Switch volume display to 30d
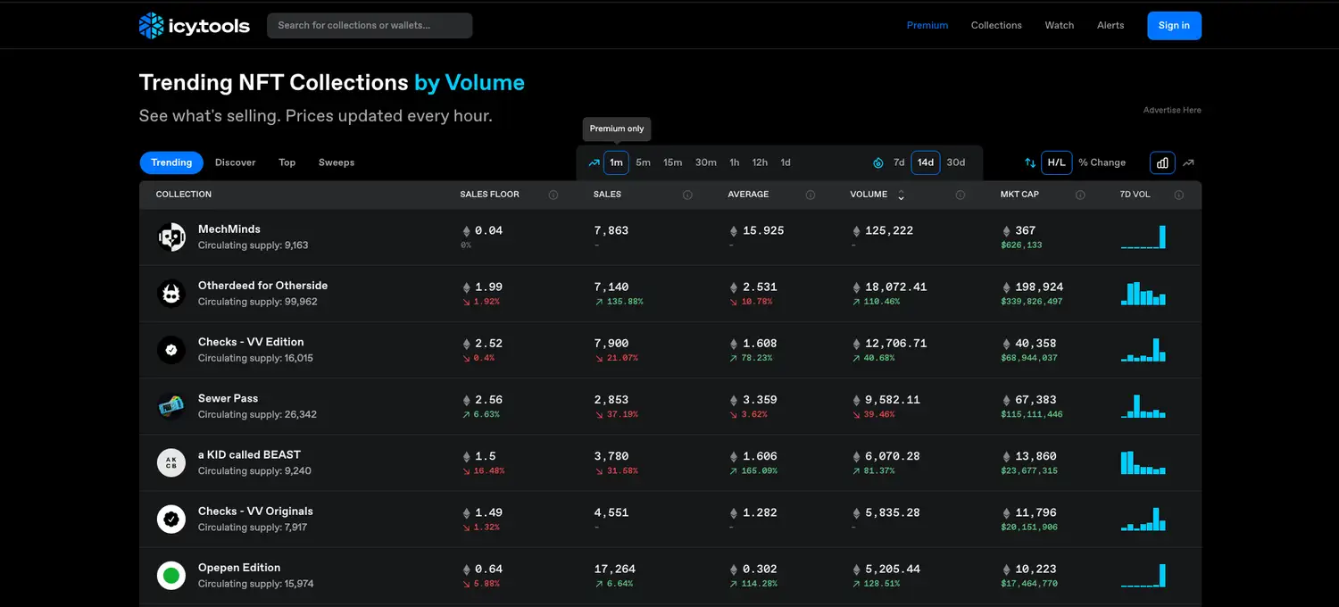1339x607 pixels. click(x=955, y=162)
